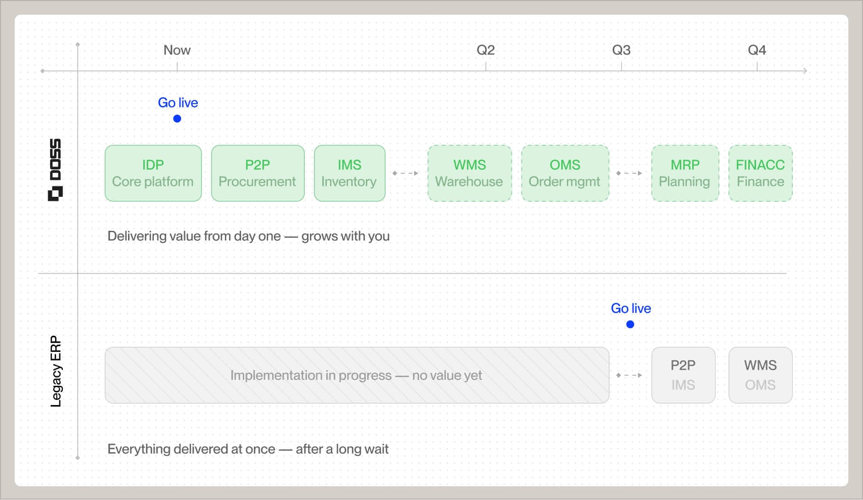Select the Now label on the timeline
The height and width of the screenshot is (500, 863).
point(176,50)
